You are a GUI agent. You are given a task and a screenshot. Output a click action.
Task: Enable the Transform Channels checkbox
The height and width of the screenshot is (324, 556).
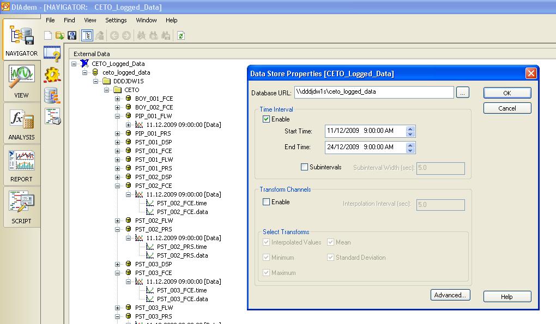pos(266,202)
